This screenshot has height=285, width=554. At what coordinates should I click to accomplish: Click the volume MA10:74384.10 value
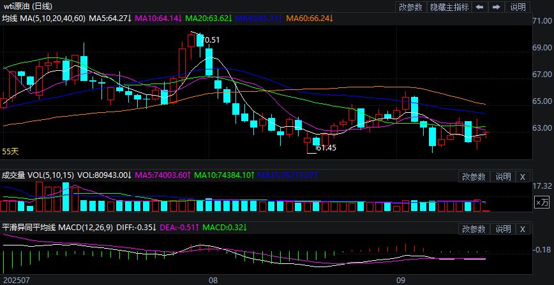pyautogui.click(x=225, y=175)
